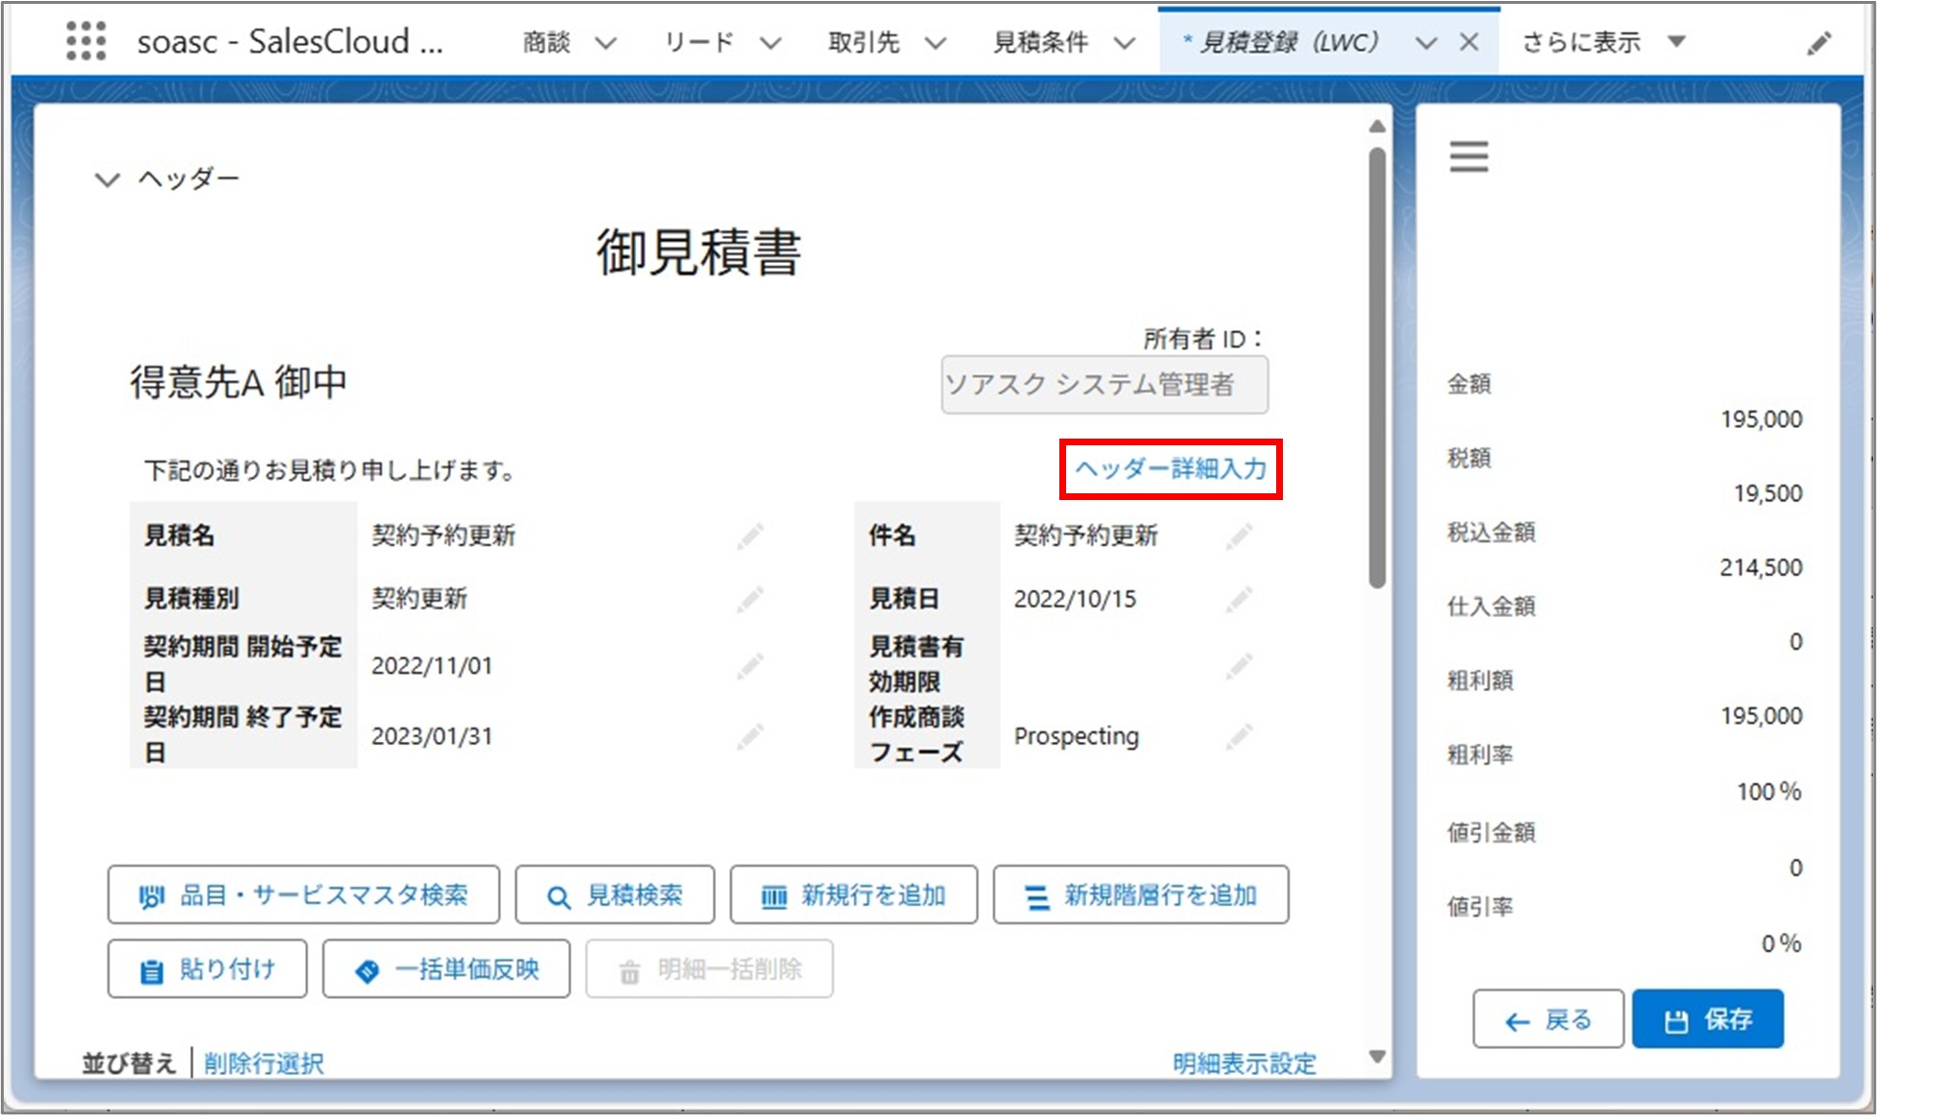
Task: Open the 商談 tab dropdown arrow
Action: tap(605, 41)
